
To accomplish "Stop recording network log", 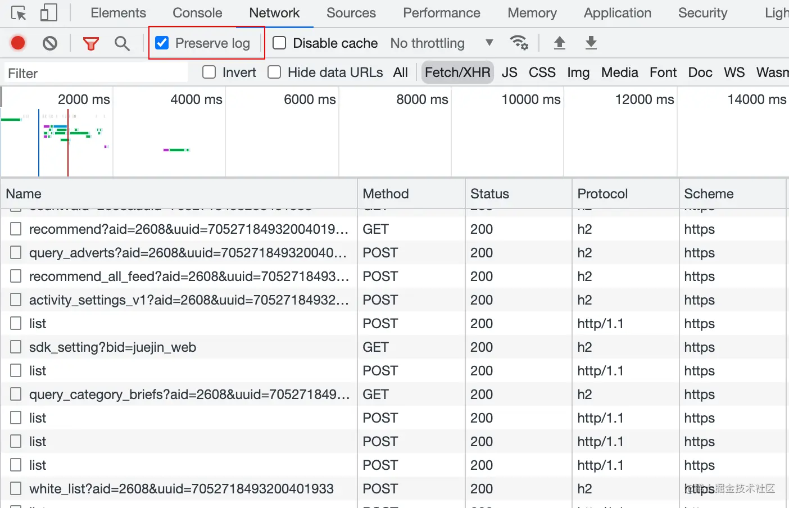I will [18, 43].
